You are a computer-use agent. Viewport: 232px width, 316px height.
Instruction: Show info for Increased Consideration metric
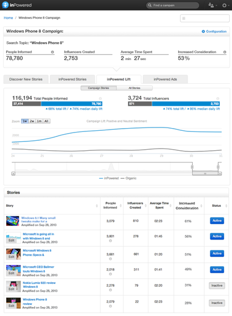225,52
